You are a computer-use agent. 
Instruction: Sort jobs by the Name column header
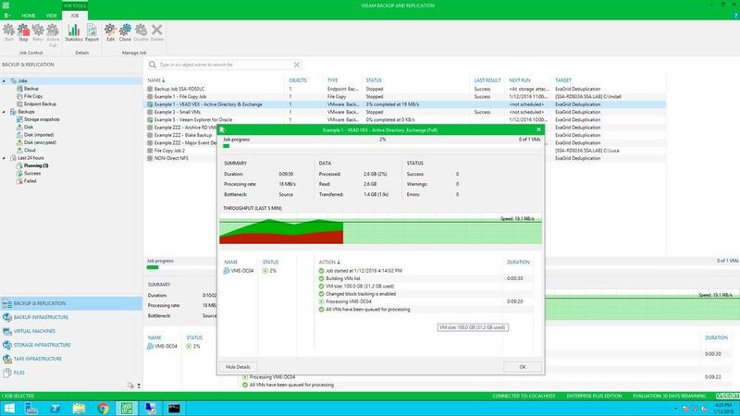pos(156,80)
